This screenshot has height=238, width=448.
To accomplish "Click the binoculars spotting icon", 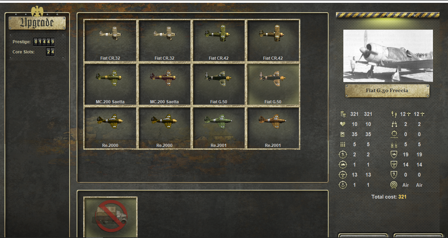I will tap(394, 124).
